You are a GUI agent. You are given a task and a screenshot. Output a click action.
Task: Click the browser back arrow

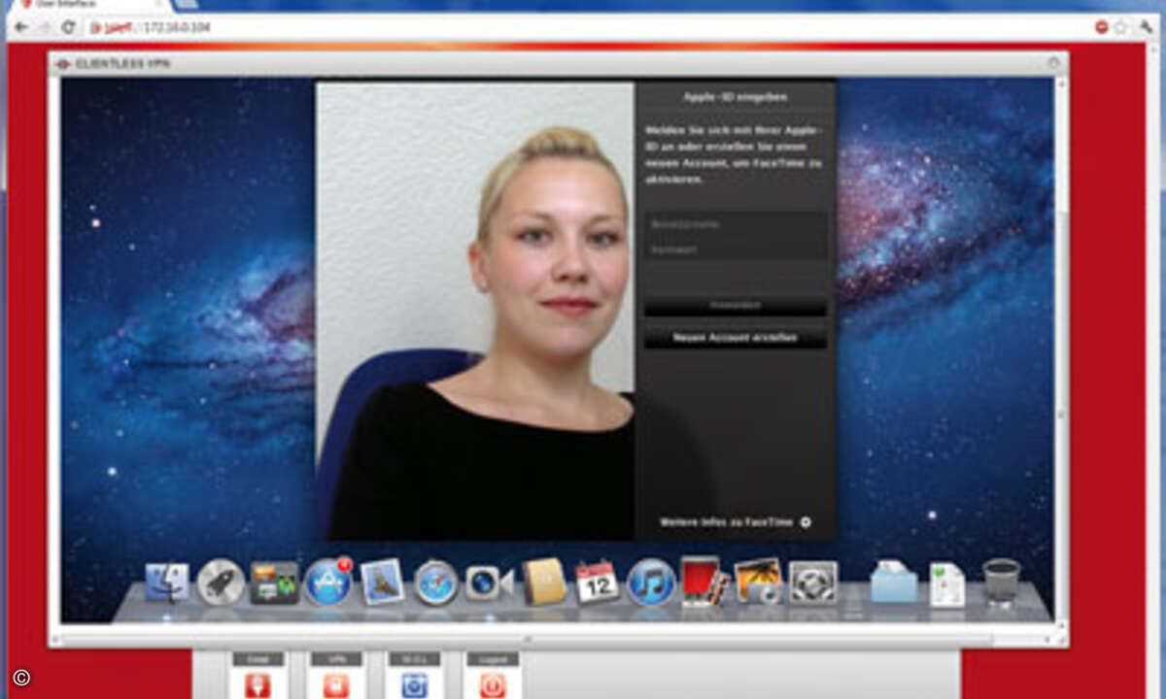(x=21, y=27)
